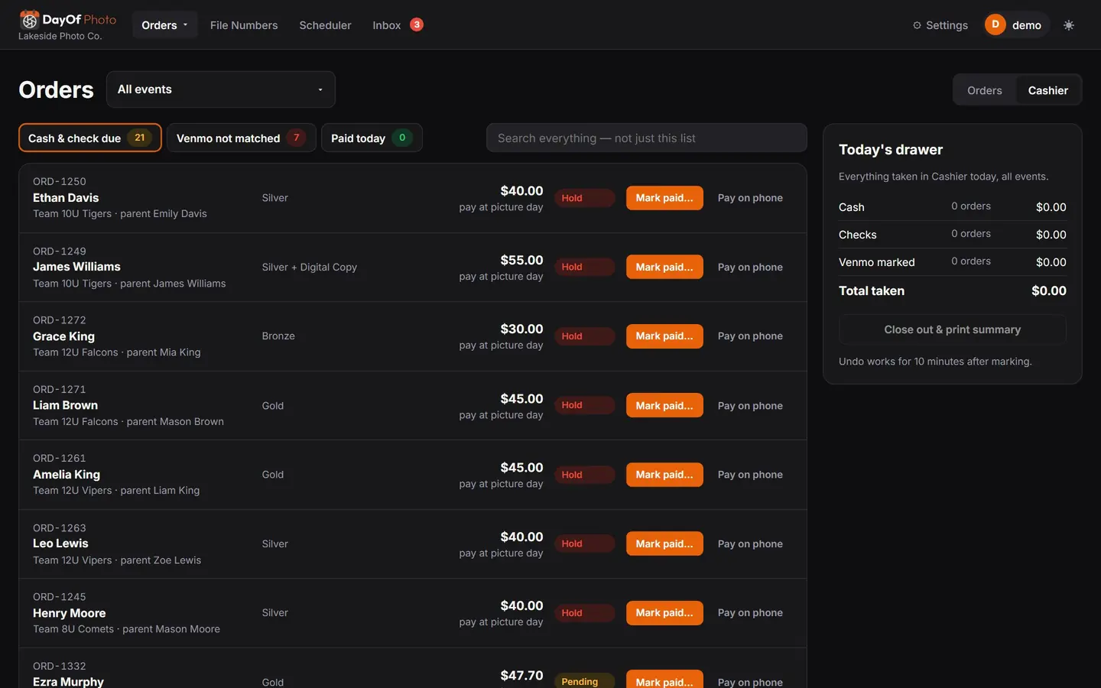Open the Scheduler page
Image resolution: width=1101 pixels, height=688 pixels.
[x=325, y=25]
